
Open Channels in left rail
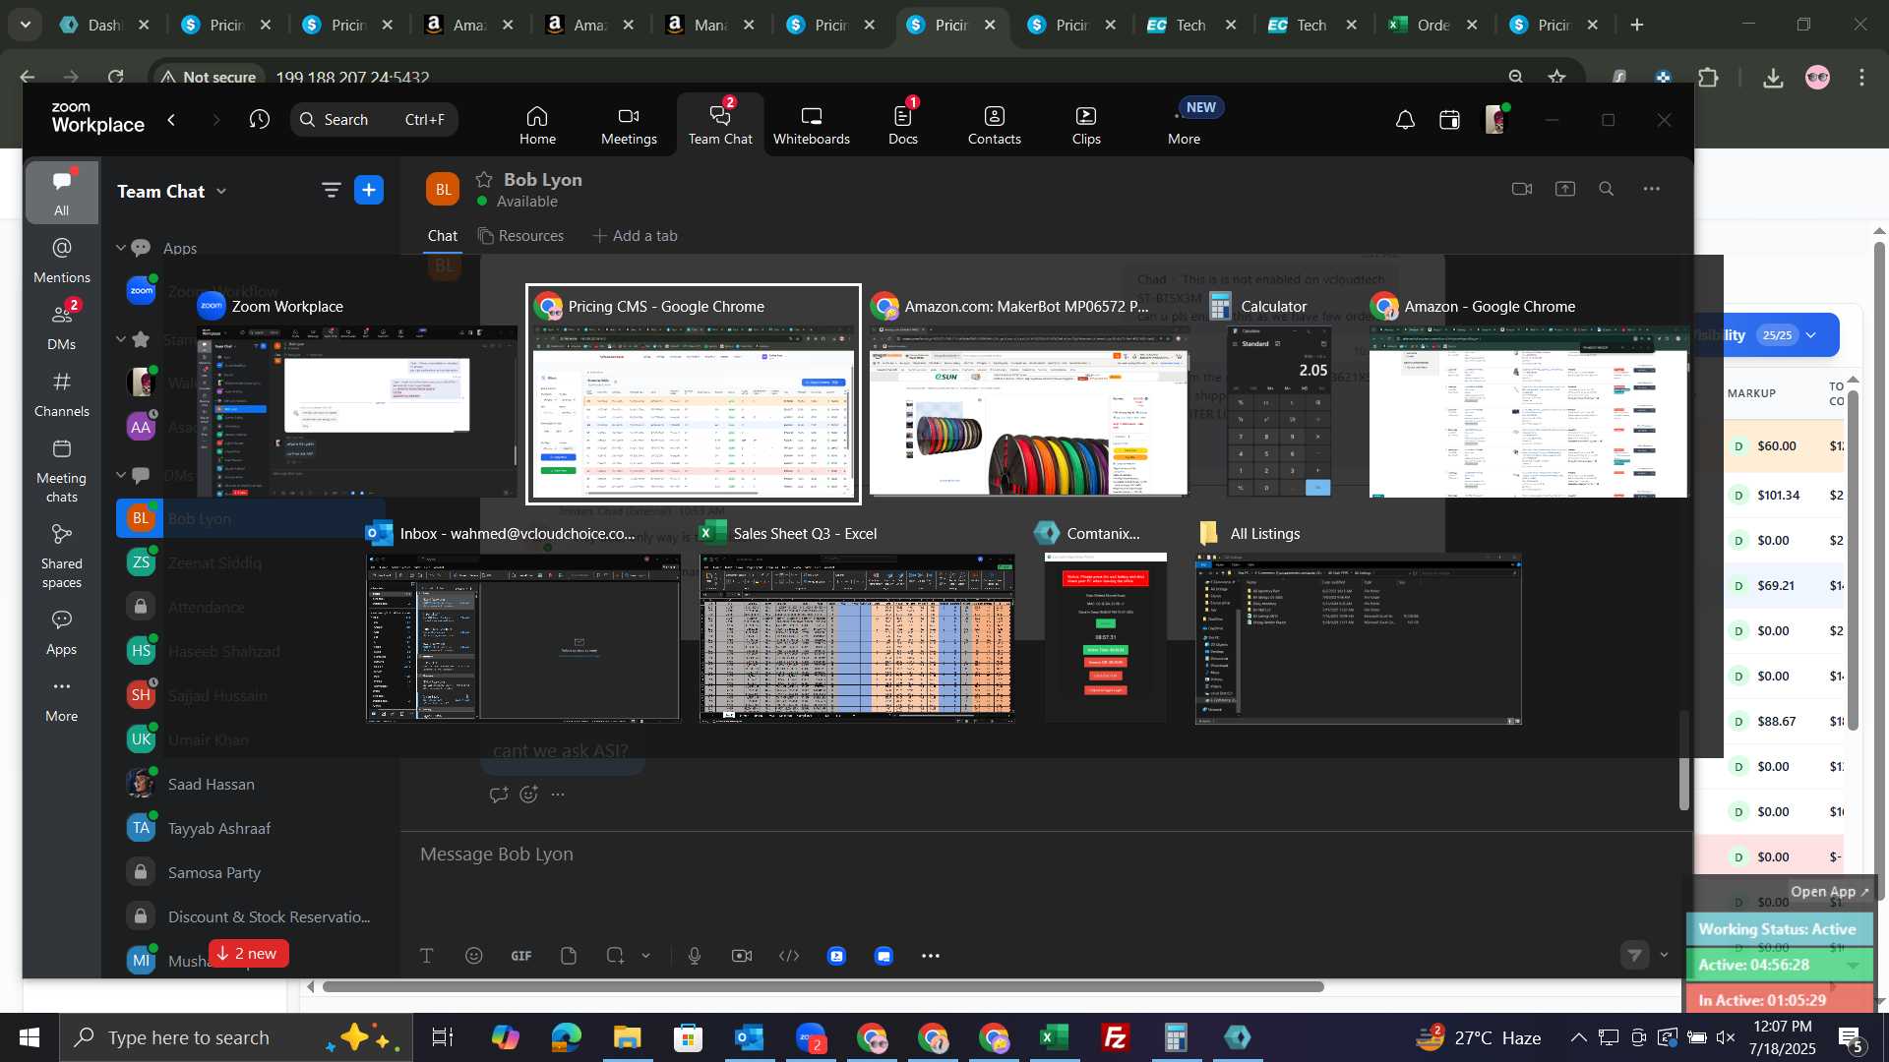tap(61, 394)
